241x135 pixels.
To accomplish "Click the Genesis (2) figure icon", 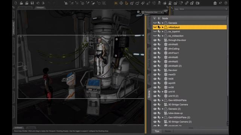I will [x=166, y=109].
